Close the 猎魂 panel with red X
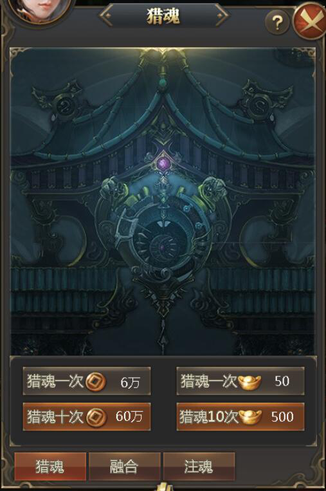Viewport: 326px width, 491px height. pyautogui.click(x=309, y=21)
